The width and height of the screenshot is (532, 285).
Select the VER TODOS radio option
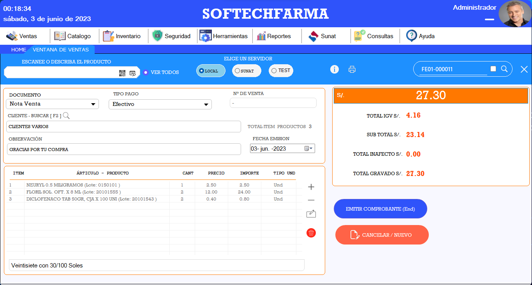tap(161, 72)
